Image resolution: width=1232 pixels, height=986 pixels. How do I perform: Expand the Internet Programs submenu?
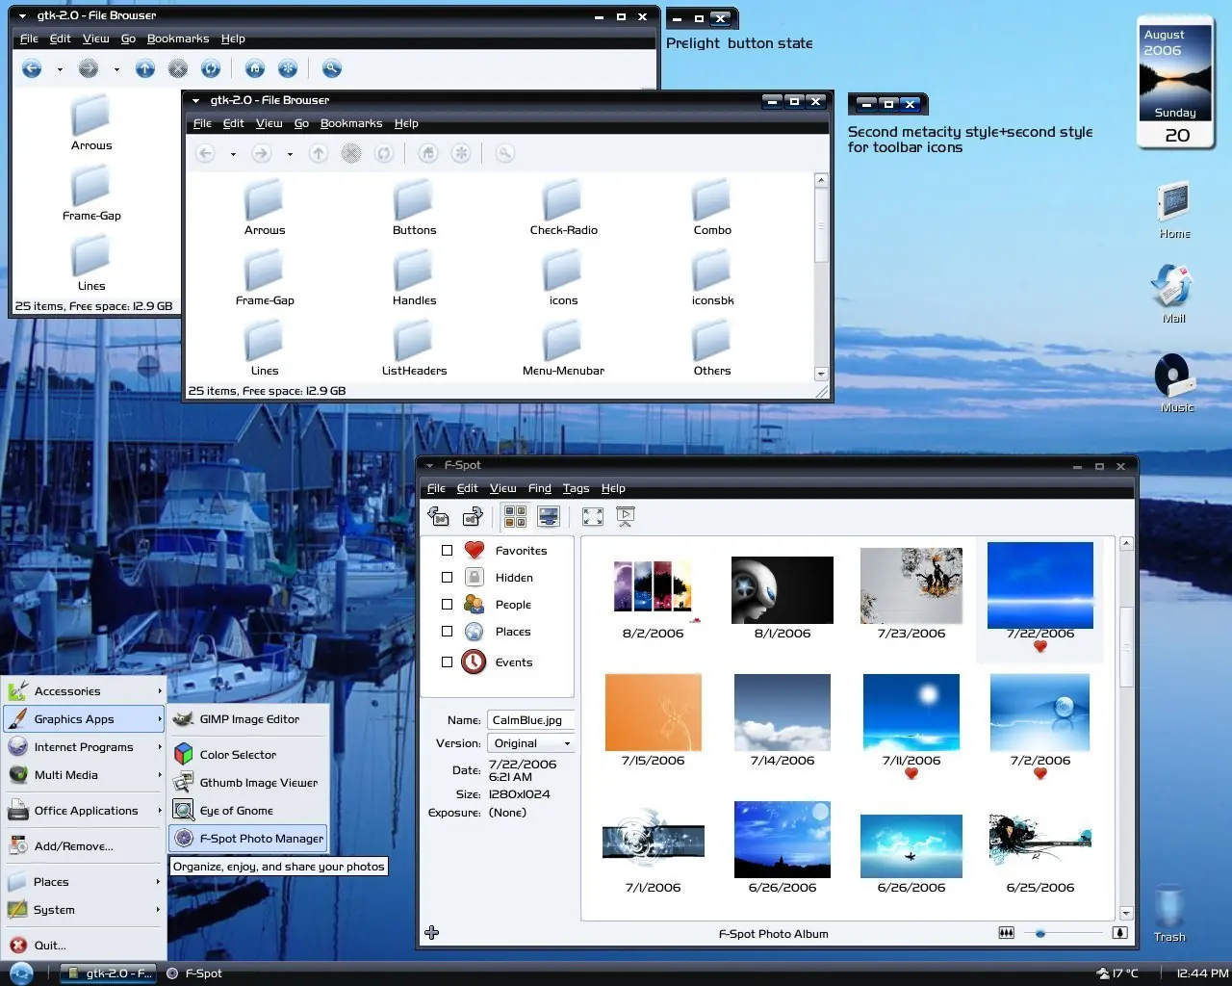coord(85,747)
